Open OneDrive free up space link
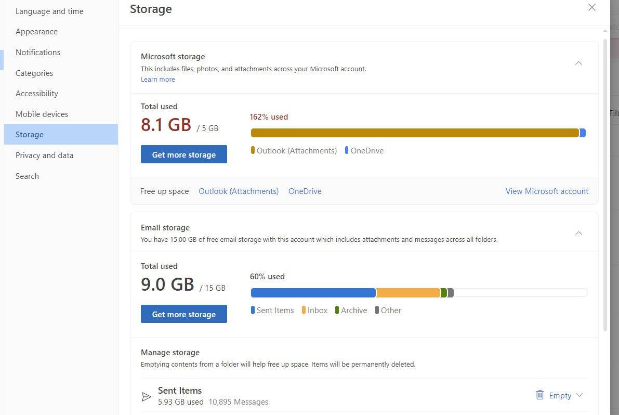Screen dimensions: 619x415 pos(305,191)
